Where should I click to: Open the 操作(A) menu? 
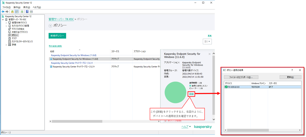pos(17,7)
